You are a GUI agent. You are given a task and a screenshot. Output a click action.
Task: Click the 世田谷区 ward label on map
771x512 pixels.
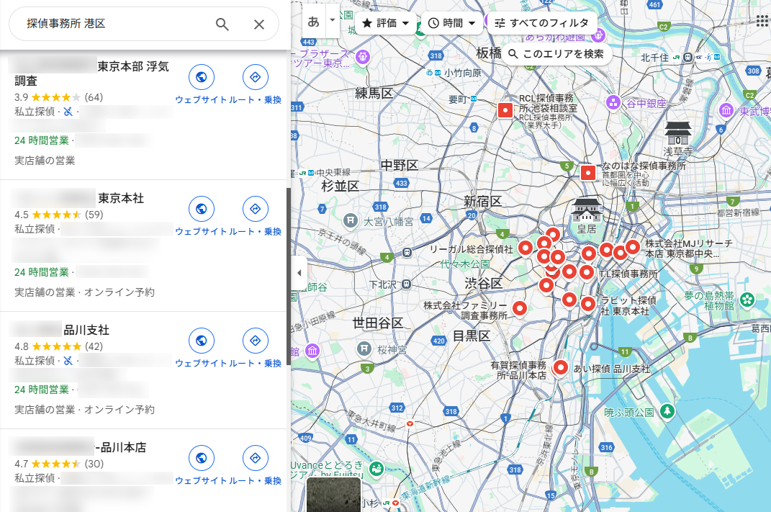378,323
